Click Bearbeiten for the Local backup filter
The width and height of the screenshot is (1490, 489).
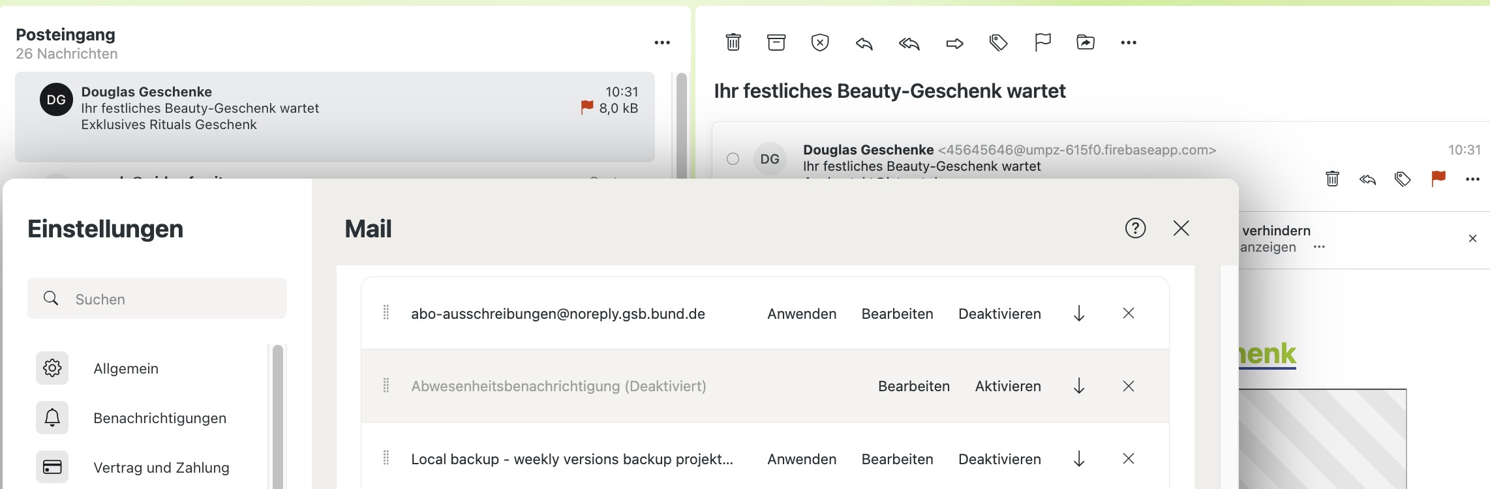coord(897,459)
